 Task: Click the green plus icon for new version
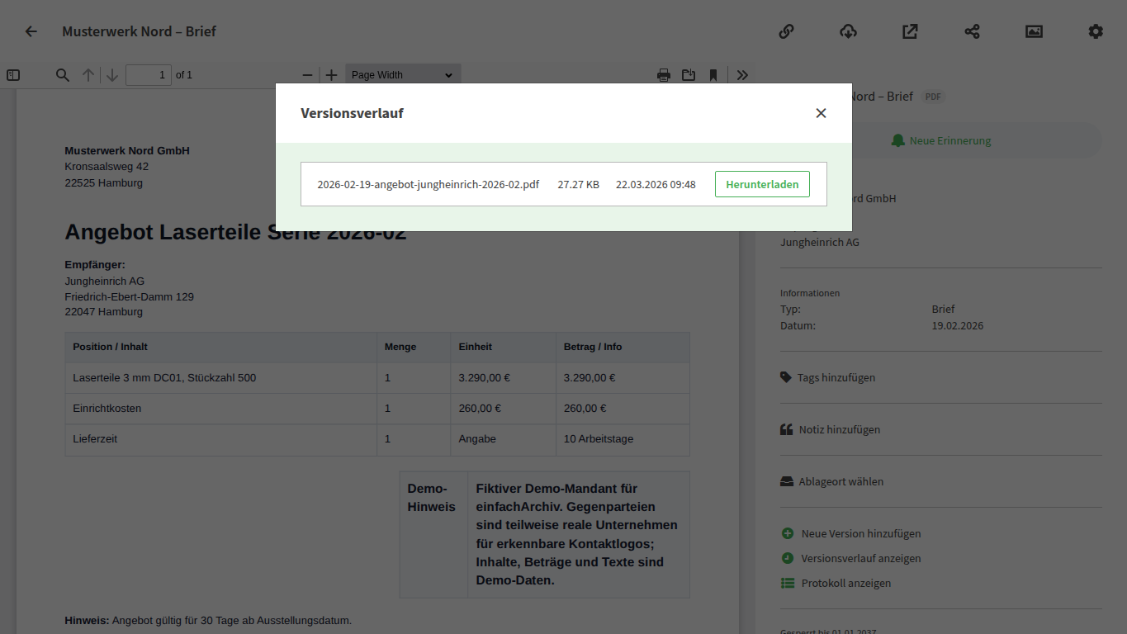point(788,533)
